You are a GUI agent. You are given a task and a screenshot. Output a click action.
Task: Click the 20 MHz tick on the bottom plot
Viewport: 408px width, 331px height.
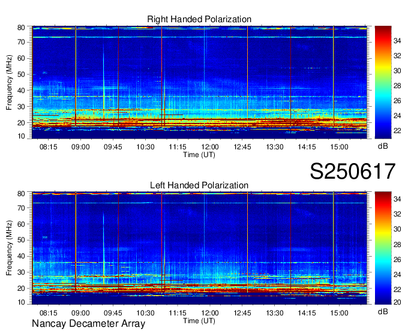click(21, 288)
